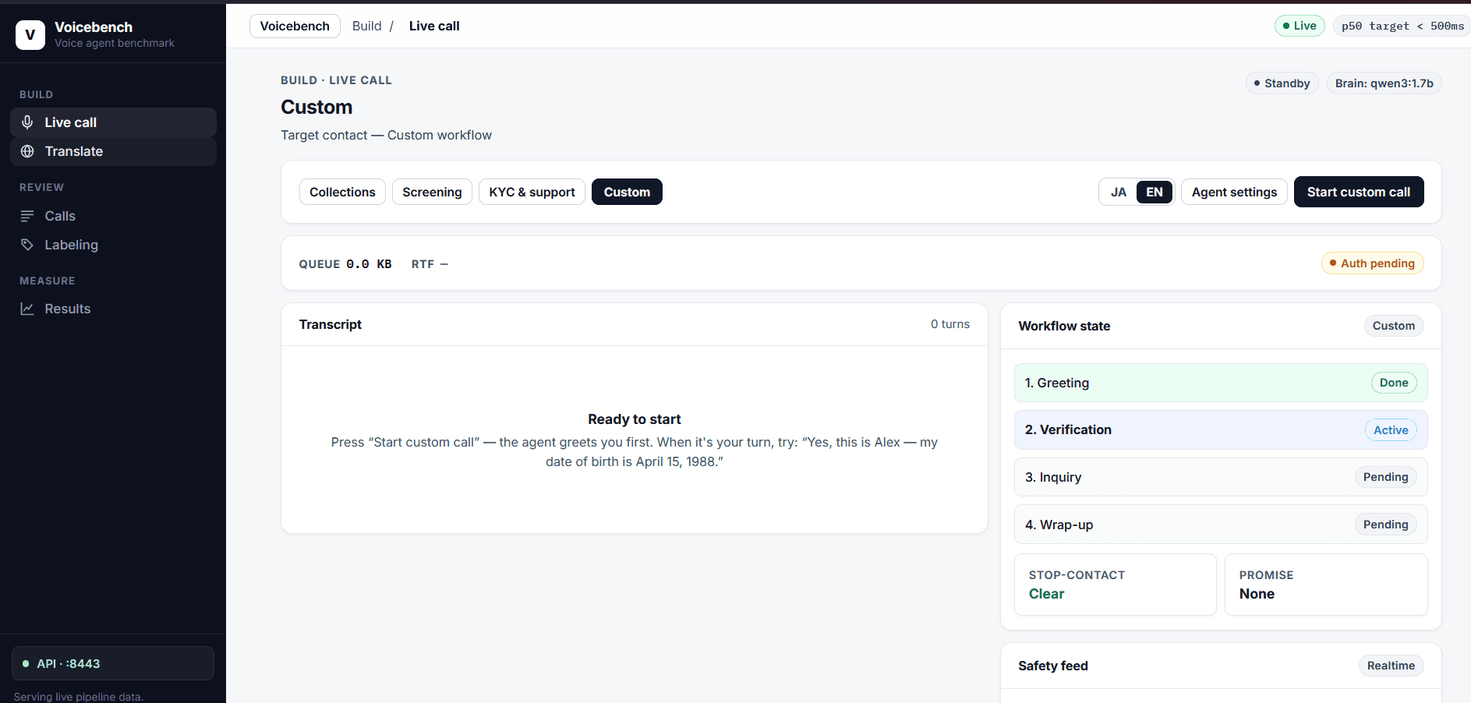This screenshot has height=703, width=1471.
Task: Select the Greeting workflow step
Action: click(1221, 383)
